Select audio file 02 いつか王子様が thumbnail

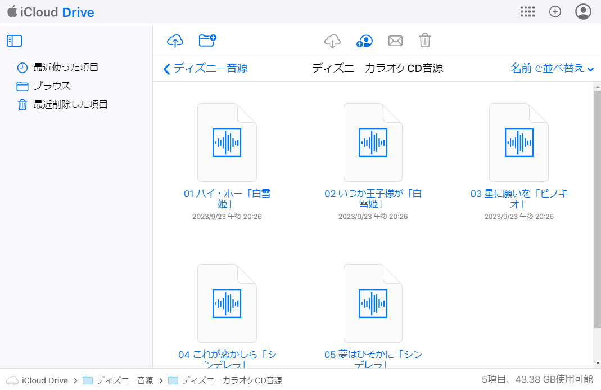(373, 142)
